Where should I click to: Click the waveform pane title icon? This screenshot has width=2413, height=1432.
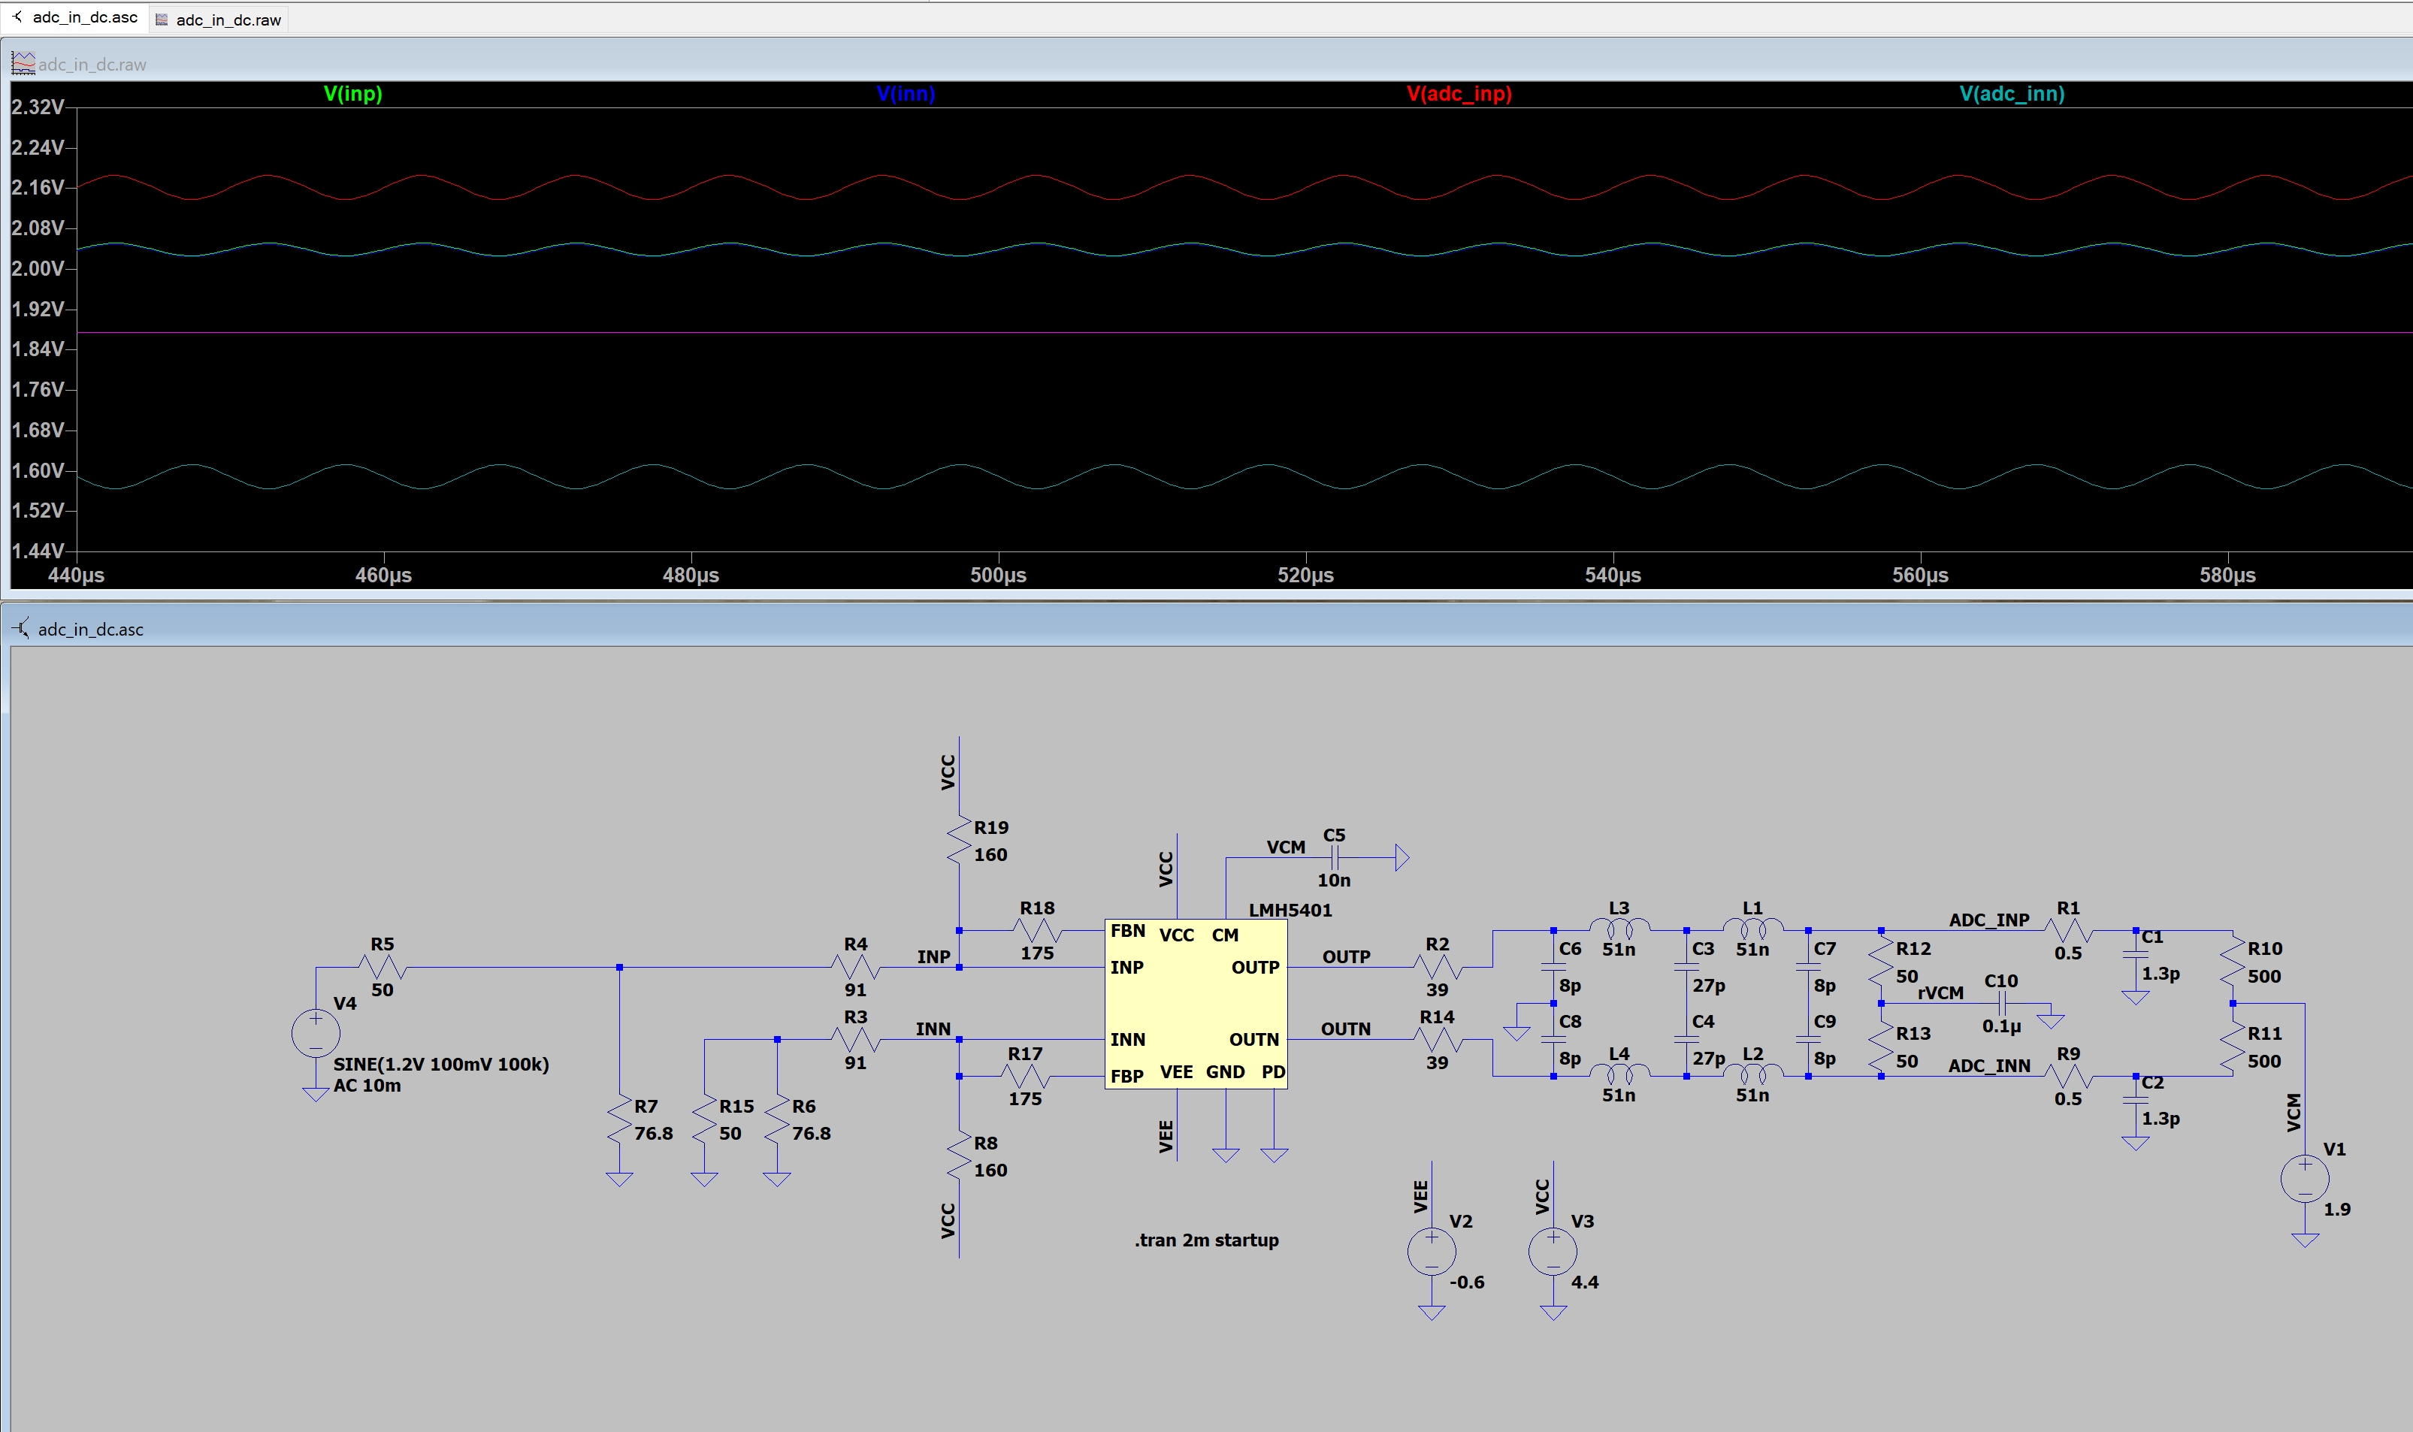coord(23,64)
